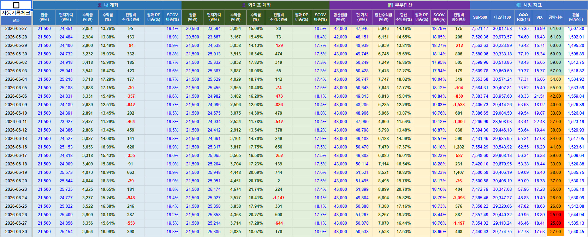588x237 pixels.
Task: Select the date cell 2026-06-02
Action: [16, 62]
